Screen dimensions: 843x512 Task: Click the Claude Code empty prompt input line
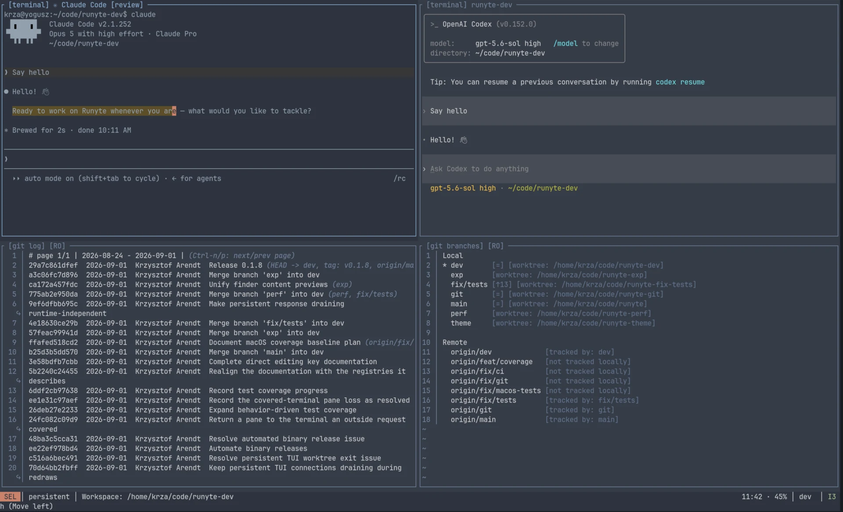coord(209,159)
